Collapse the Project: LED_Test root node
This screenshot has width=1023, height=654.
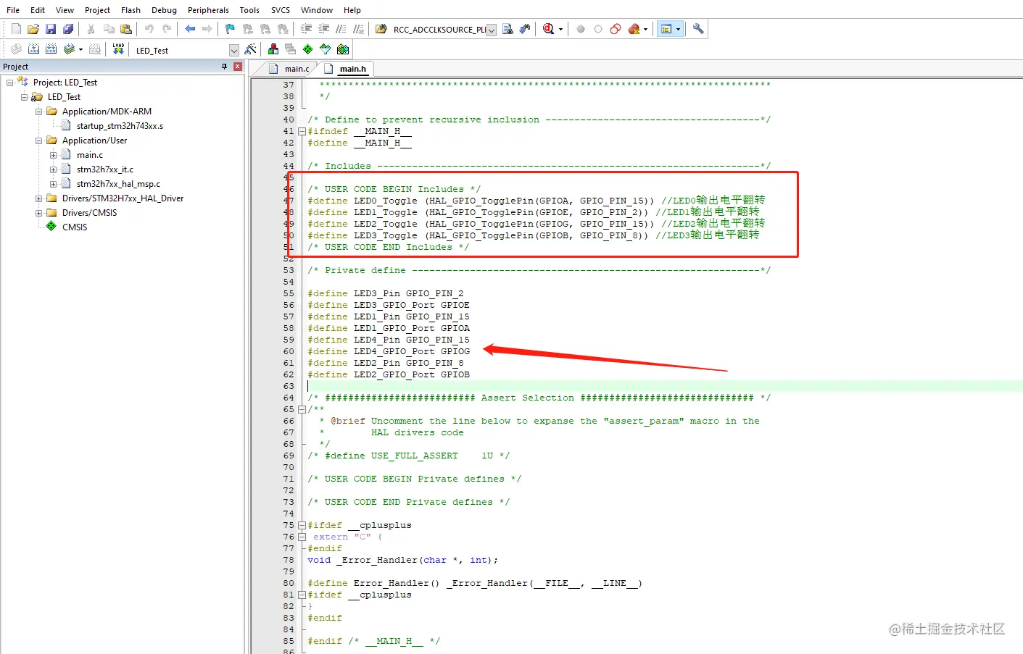point(9,83)
